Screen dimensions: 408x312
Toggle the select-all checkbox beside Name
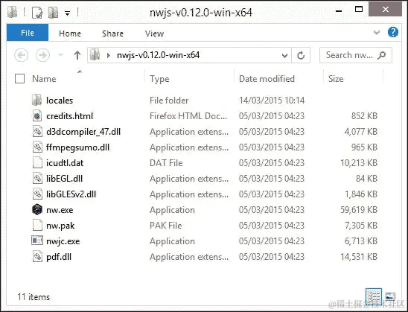pyautogui.click(x=20, y=79)
